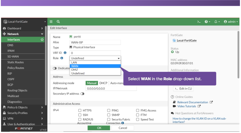Viewport: 241px width, 133px height.
Task: Expand the Policy & Objects chevron
Action: coord(42,107)
